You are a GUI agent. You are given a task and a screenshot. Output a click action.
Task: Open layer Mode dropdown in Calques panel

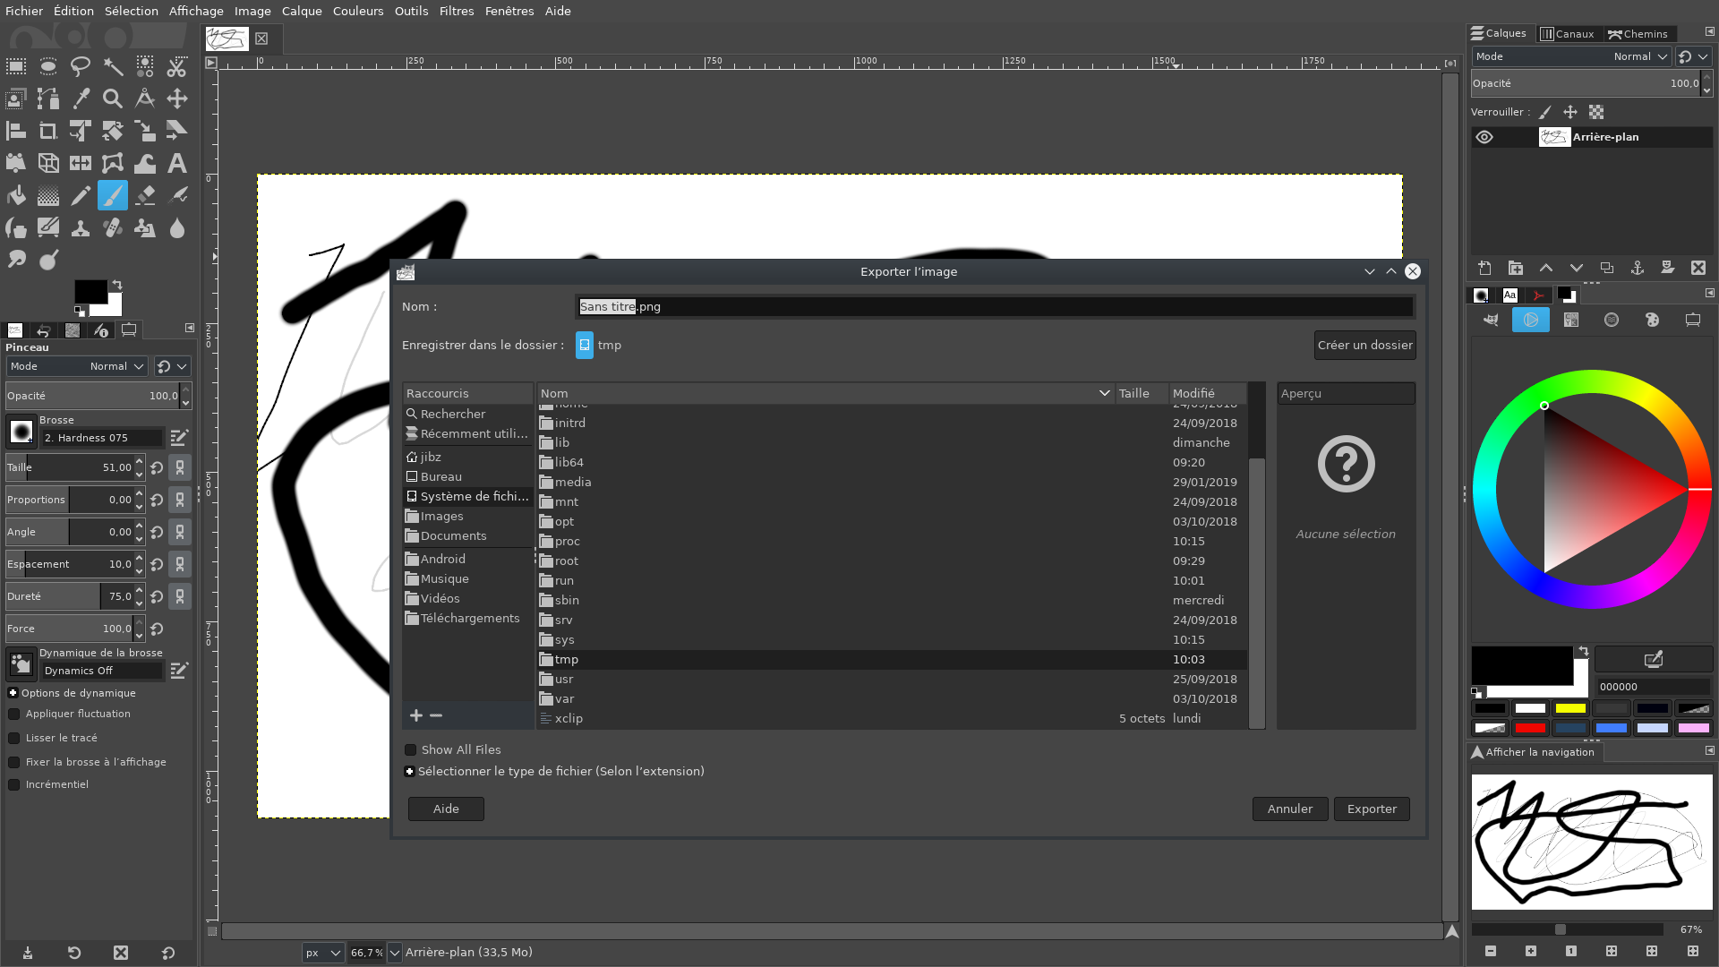click(1572, 56)
